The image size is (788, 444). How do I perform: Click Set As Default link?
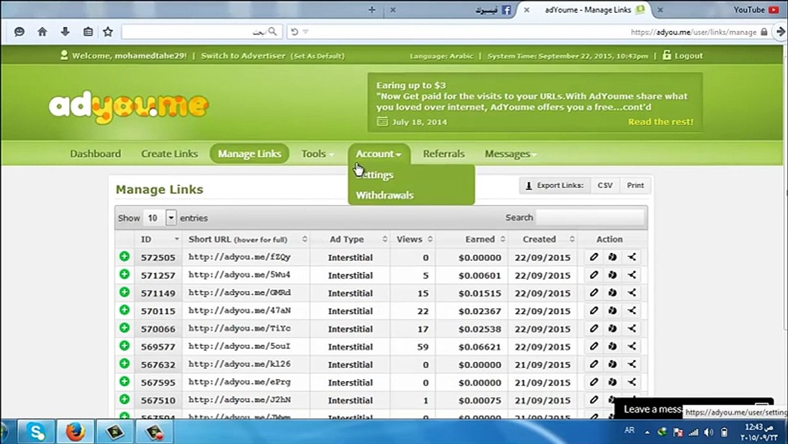pos(318,55)
